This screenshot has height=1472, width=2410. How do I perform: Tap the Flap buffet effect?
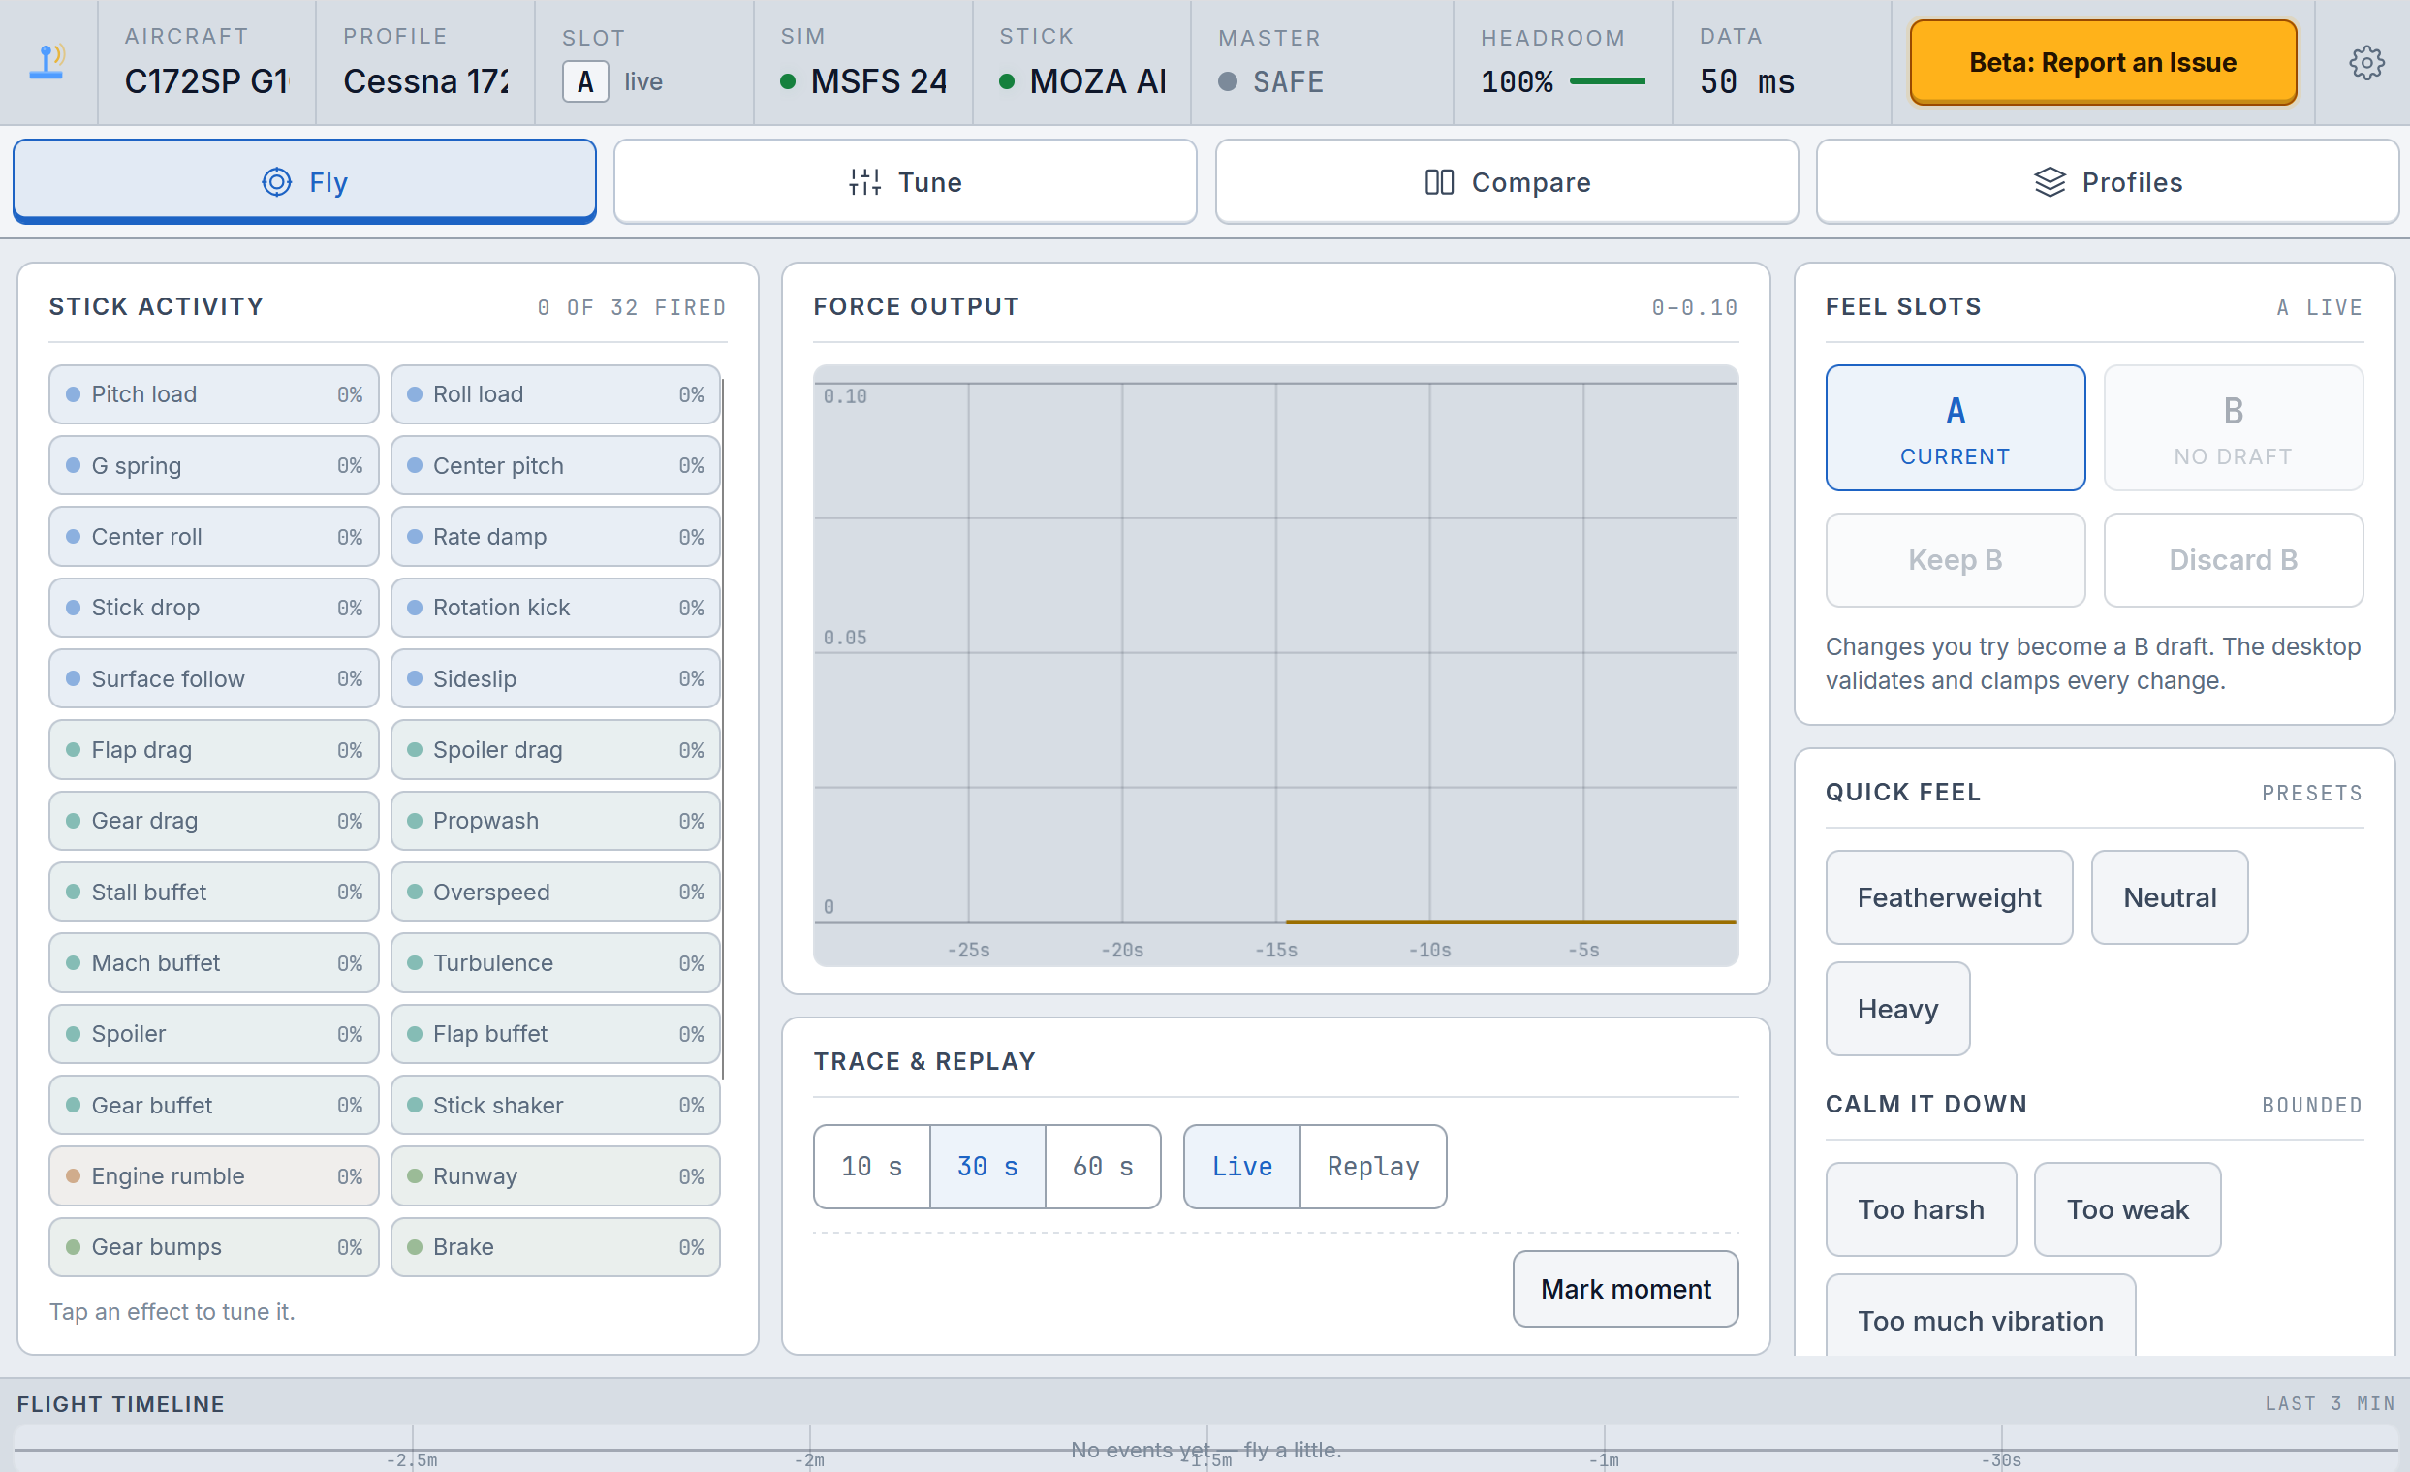click(x=554, y=1034)
